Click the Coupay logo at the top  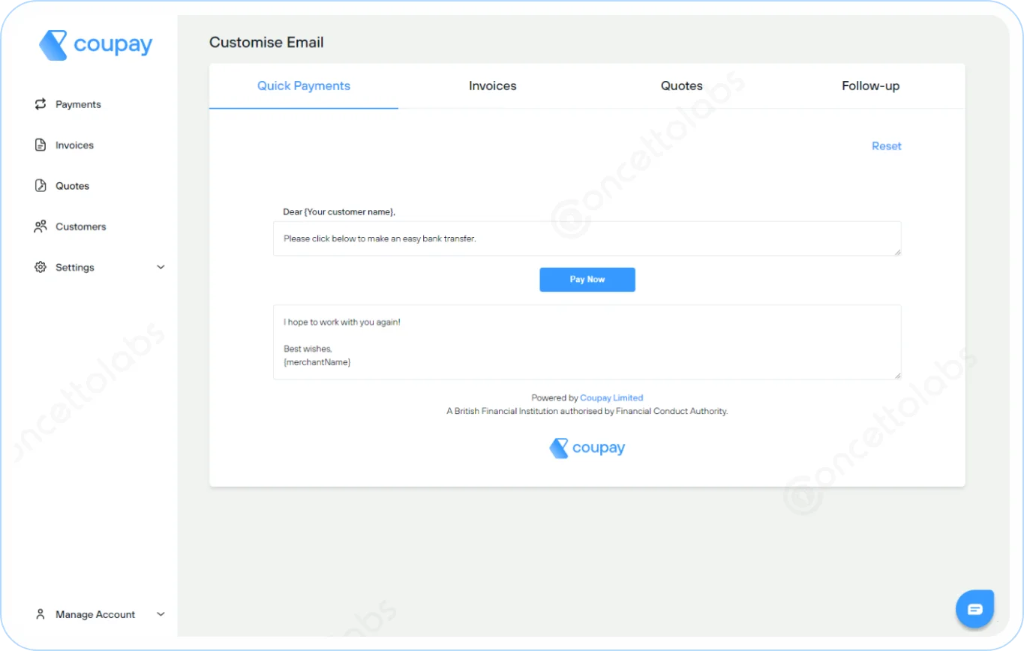click(96, 44)
